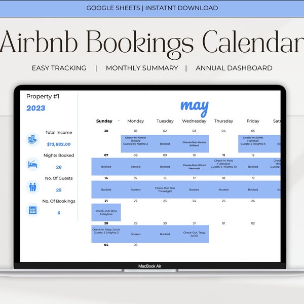Click the date number 04 under Thursday

click(x=223, y=131)
